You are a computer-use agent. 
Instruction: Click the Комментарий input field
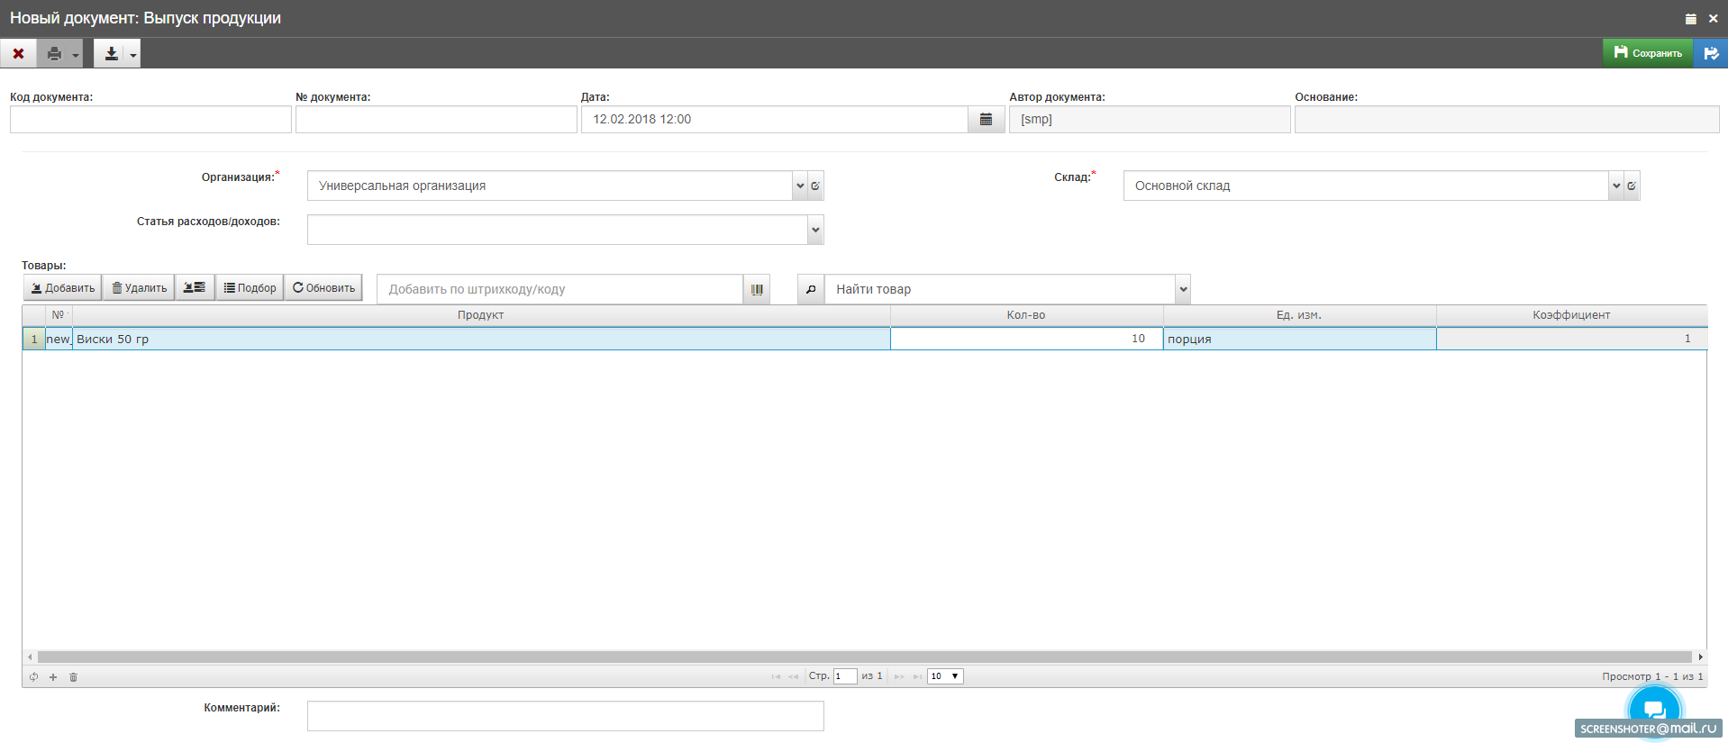click(565, 716)
